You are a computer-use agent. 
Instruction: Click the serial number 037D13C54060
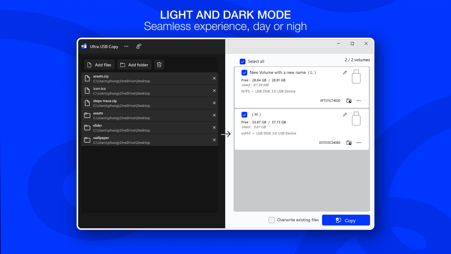coord(330,143)
